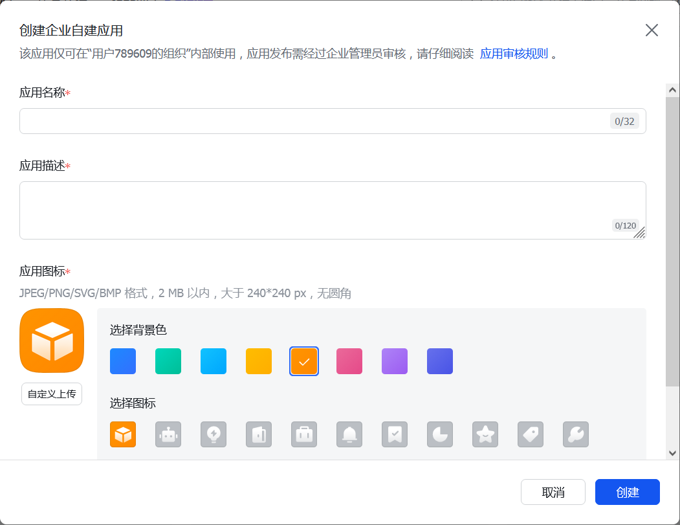Viewport: 680px width, 525px height.
Task: Click the scrollbar up arrow
Action: (673, 90)
